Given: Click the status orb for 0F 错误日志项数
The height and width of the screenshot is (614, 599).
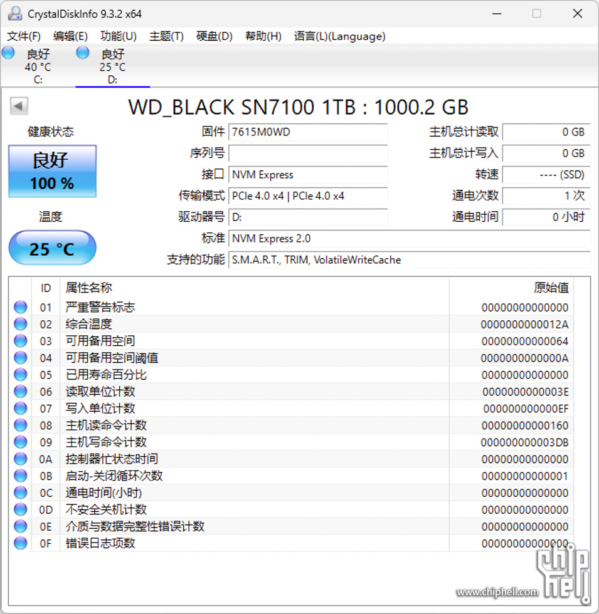Looking at the screenshot, I should [x=20, y=543].
